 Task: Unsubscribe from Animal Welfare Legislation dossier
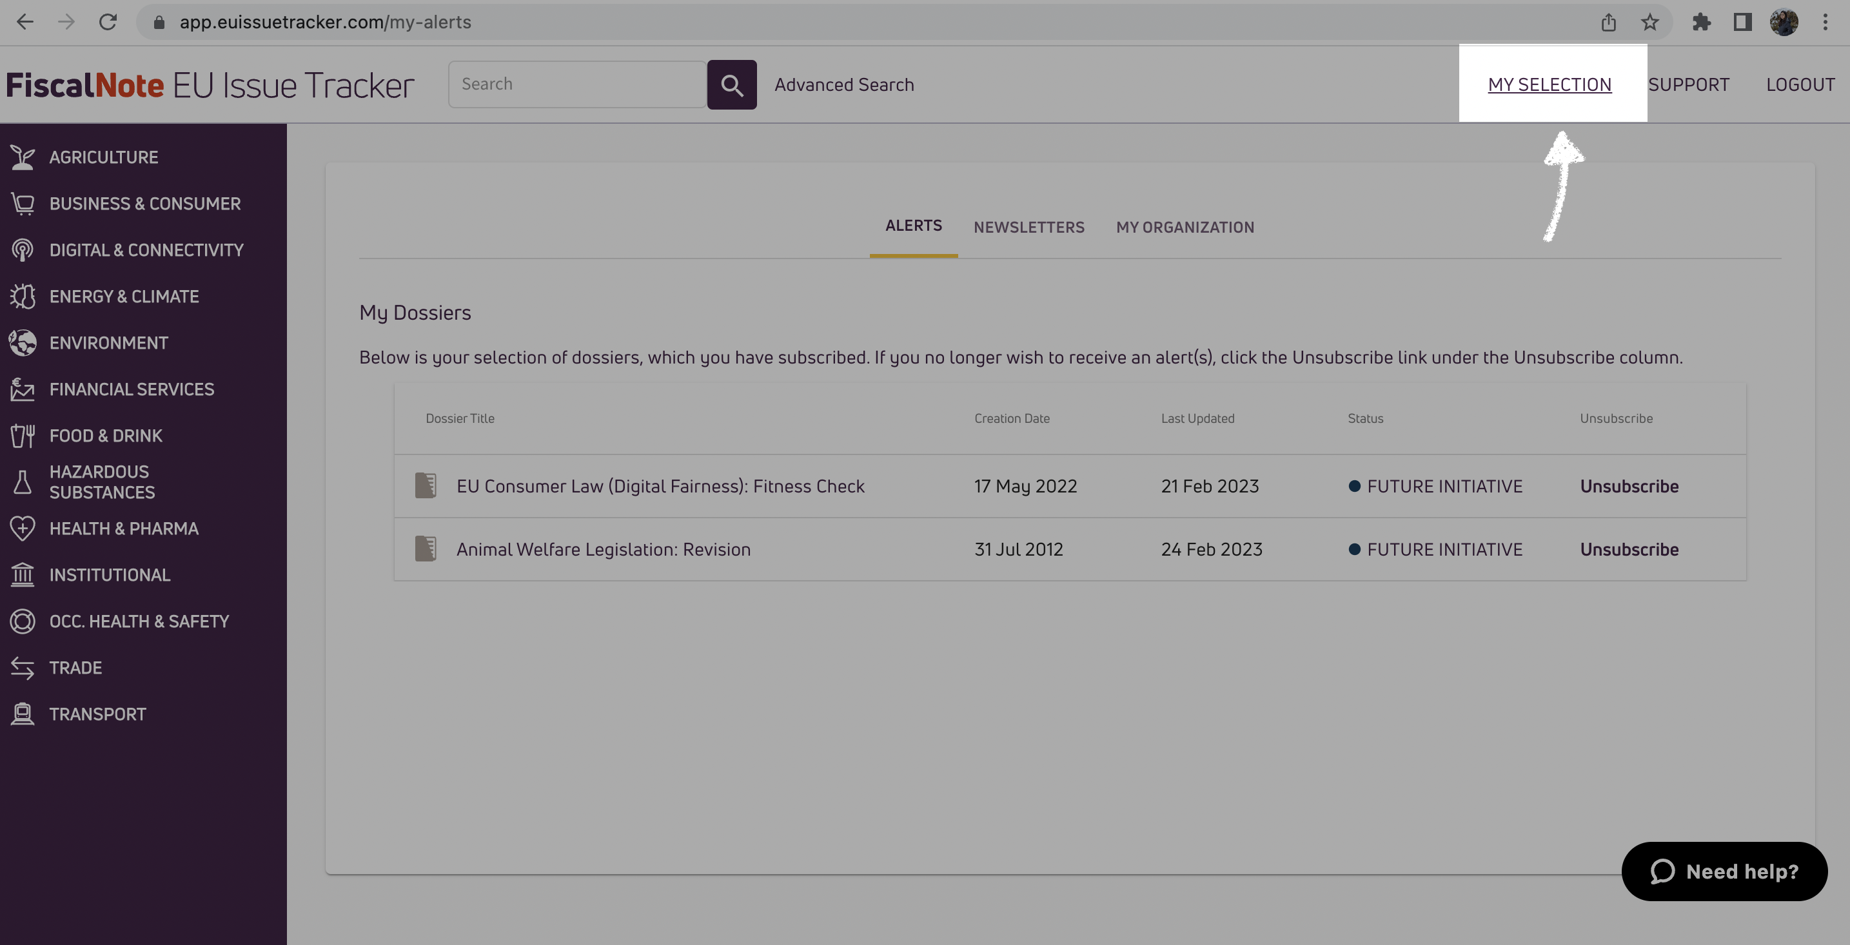pos(1629,549)
